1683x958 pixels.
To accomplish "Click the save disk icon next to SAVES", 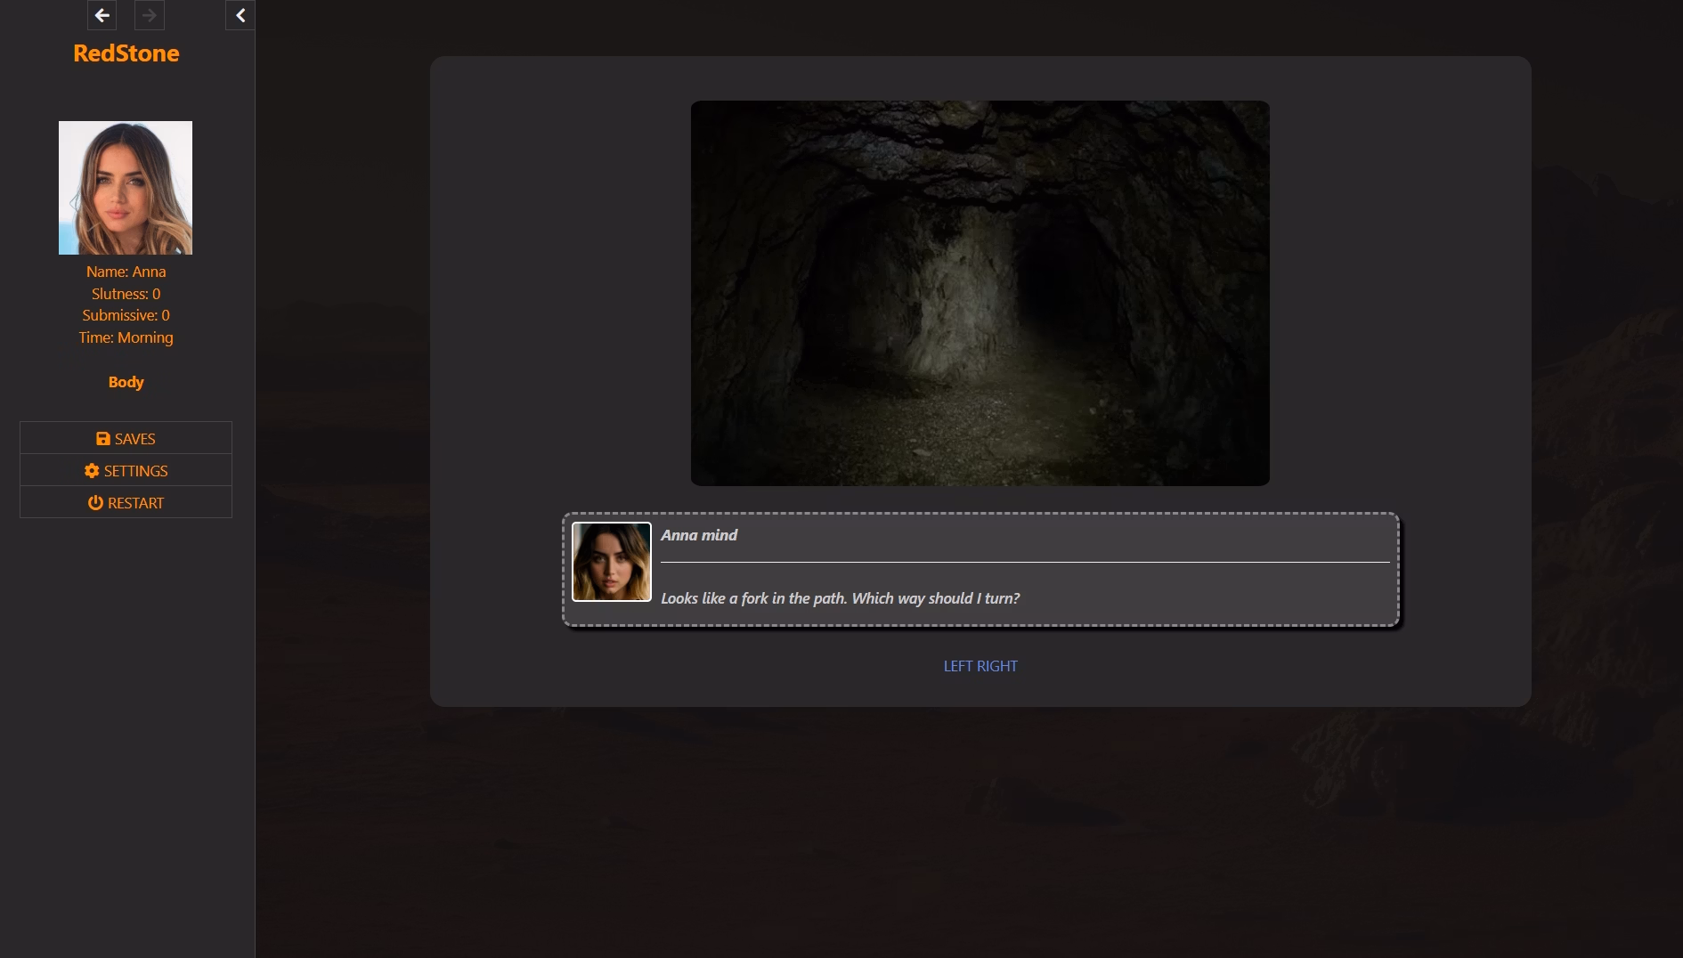I will (102, 438).
